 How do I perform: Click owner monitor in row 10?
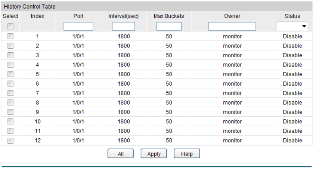[x=232, y=122]
